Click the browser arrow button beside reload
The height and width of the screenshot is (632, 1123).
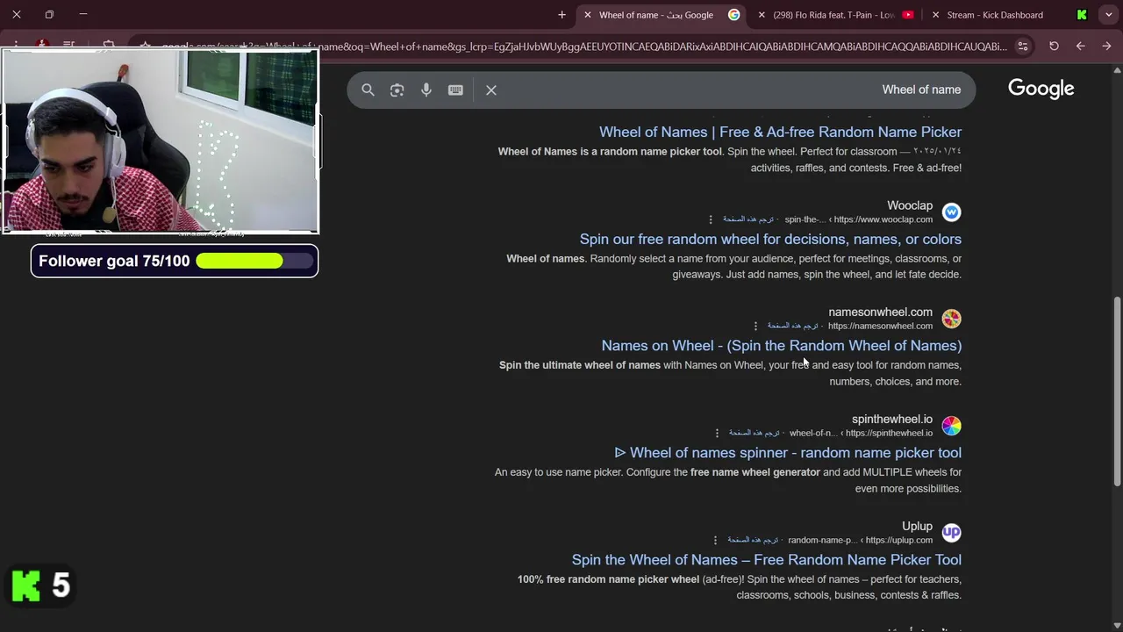point(1080,46)
